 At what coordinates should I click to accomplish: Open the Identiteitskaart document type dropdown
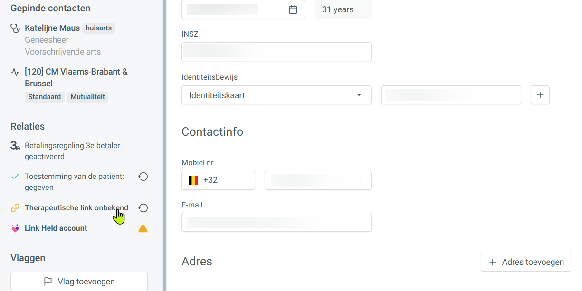[277, 95]
